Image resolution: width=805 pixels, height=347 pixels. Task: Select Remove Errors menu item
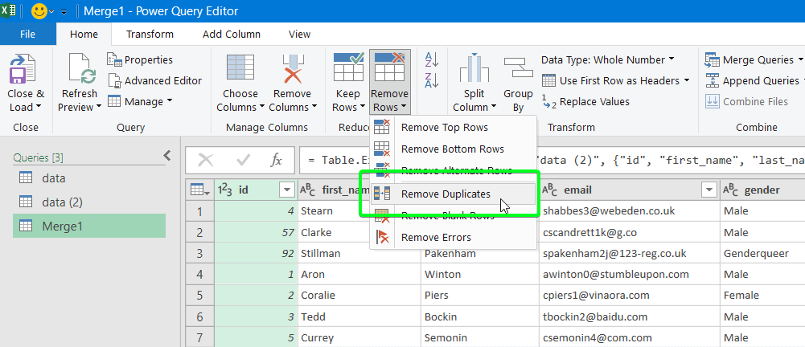[x=453, y=237]
